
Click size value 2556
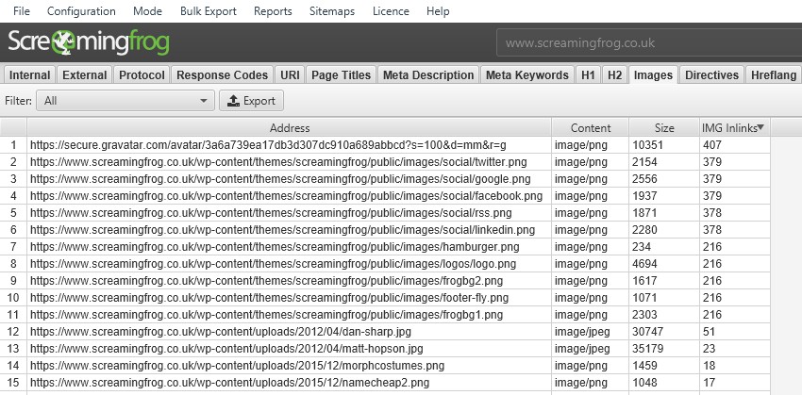644,179
